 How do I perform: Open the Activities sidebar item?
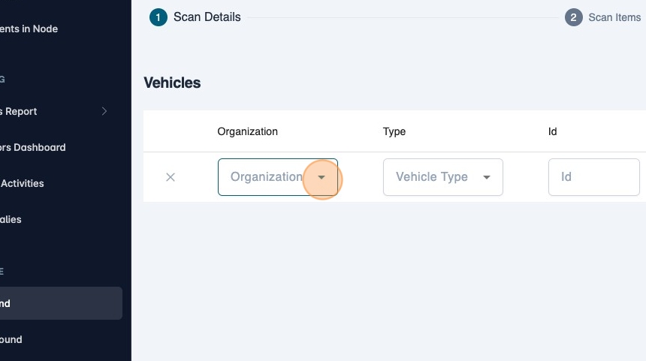23,184
